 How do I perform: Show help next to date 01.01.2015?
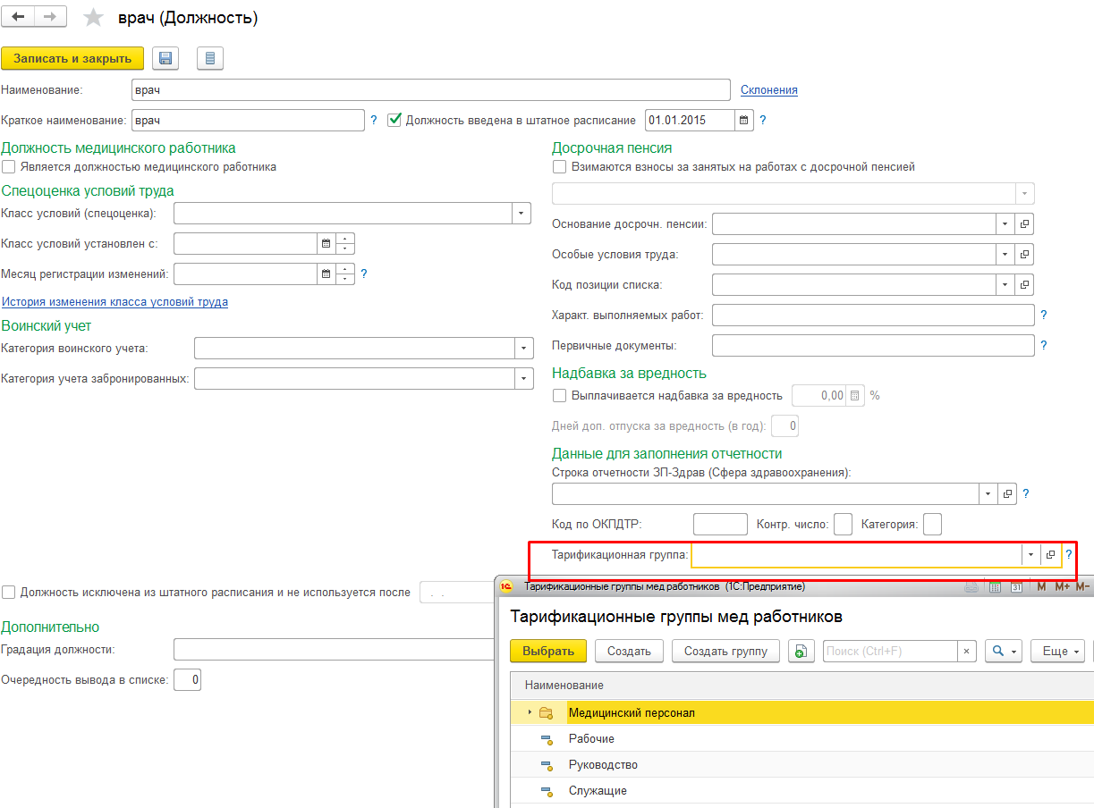pyautogui.click(x=763, y=120)
